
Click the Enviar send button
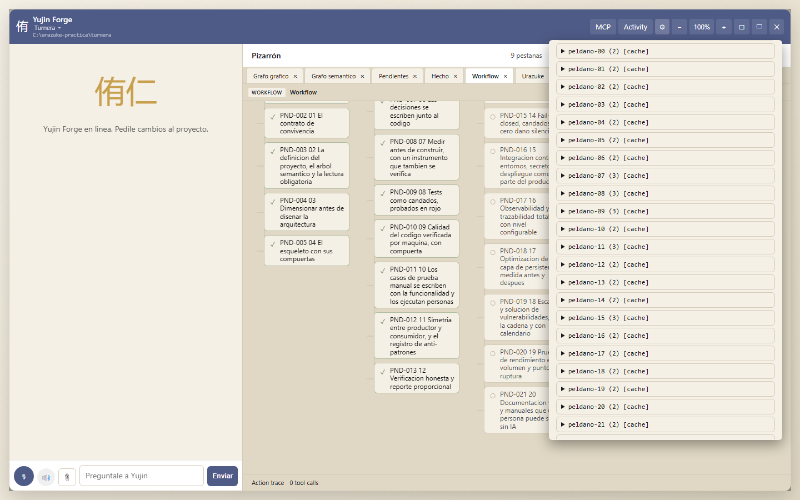tap(222, 476)
